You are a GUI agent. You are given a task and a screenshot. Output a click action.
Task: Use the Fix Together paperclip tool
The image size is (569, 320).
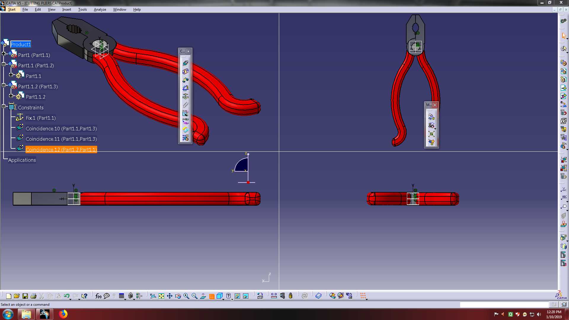tap(185, 105)
